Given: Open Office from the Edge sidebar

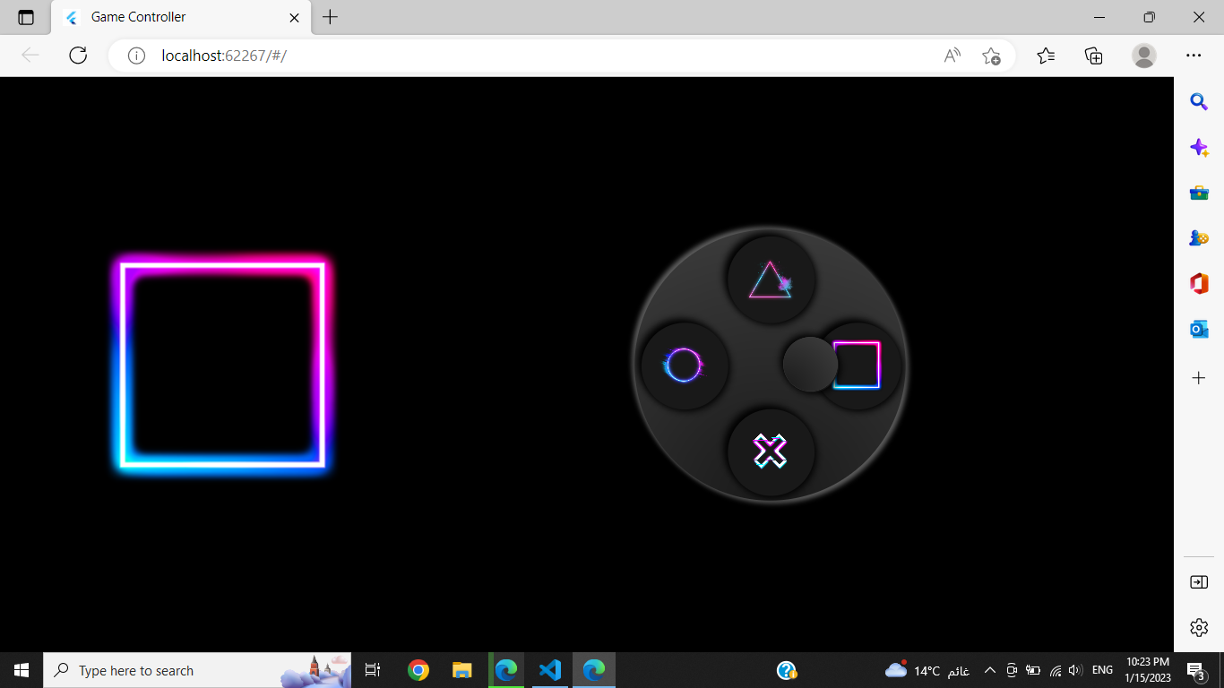Looking at the screenshot, I should pos(1199,284).
